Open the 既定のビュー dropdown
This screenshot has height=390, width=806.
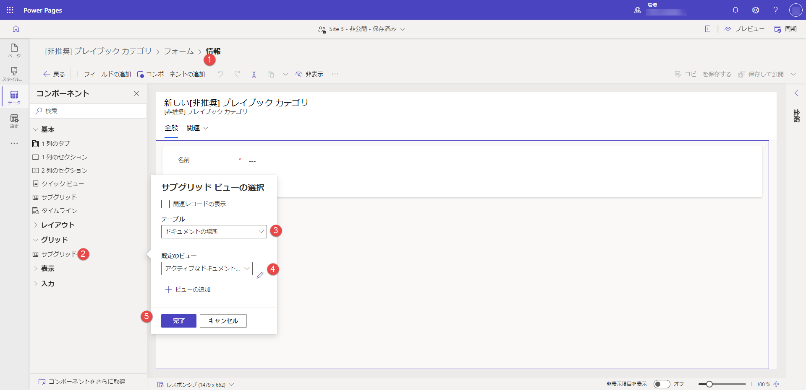pyautogui.click(x=207, y=269)
